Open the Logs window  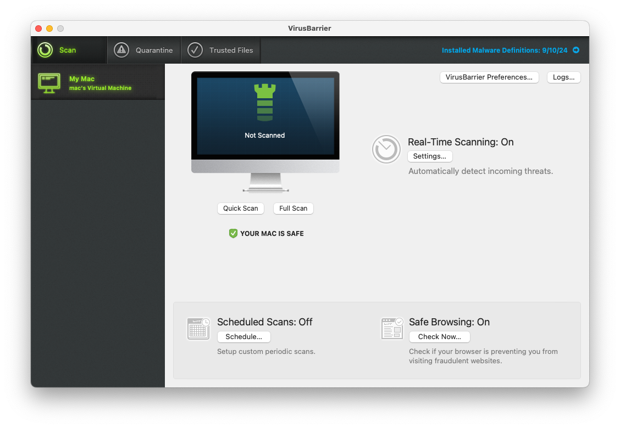click(x=563, y=77)
